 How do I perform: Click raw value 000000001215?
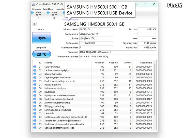[x=144, y=92]
